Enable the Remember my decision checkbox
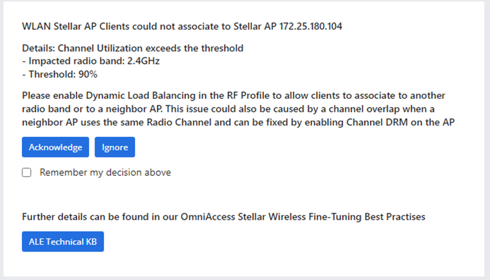Image resolution: width=490 pixels, height=280 pixels. (26, 173)
